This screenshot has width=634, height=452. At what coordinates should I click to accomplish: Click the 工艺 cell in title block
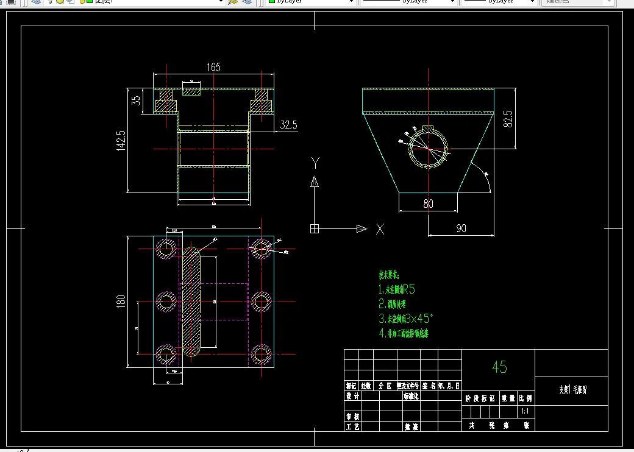click(352, 426)
